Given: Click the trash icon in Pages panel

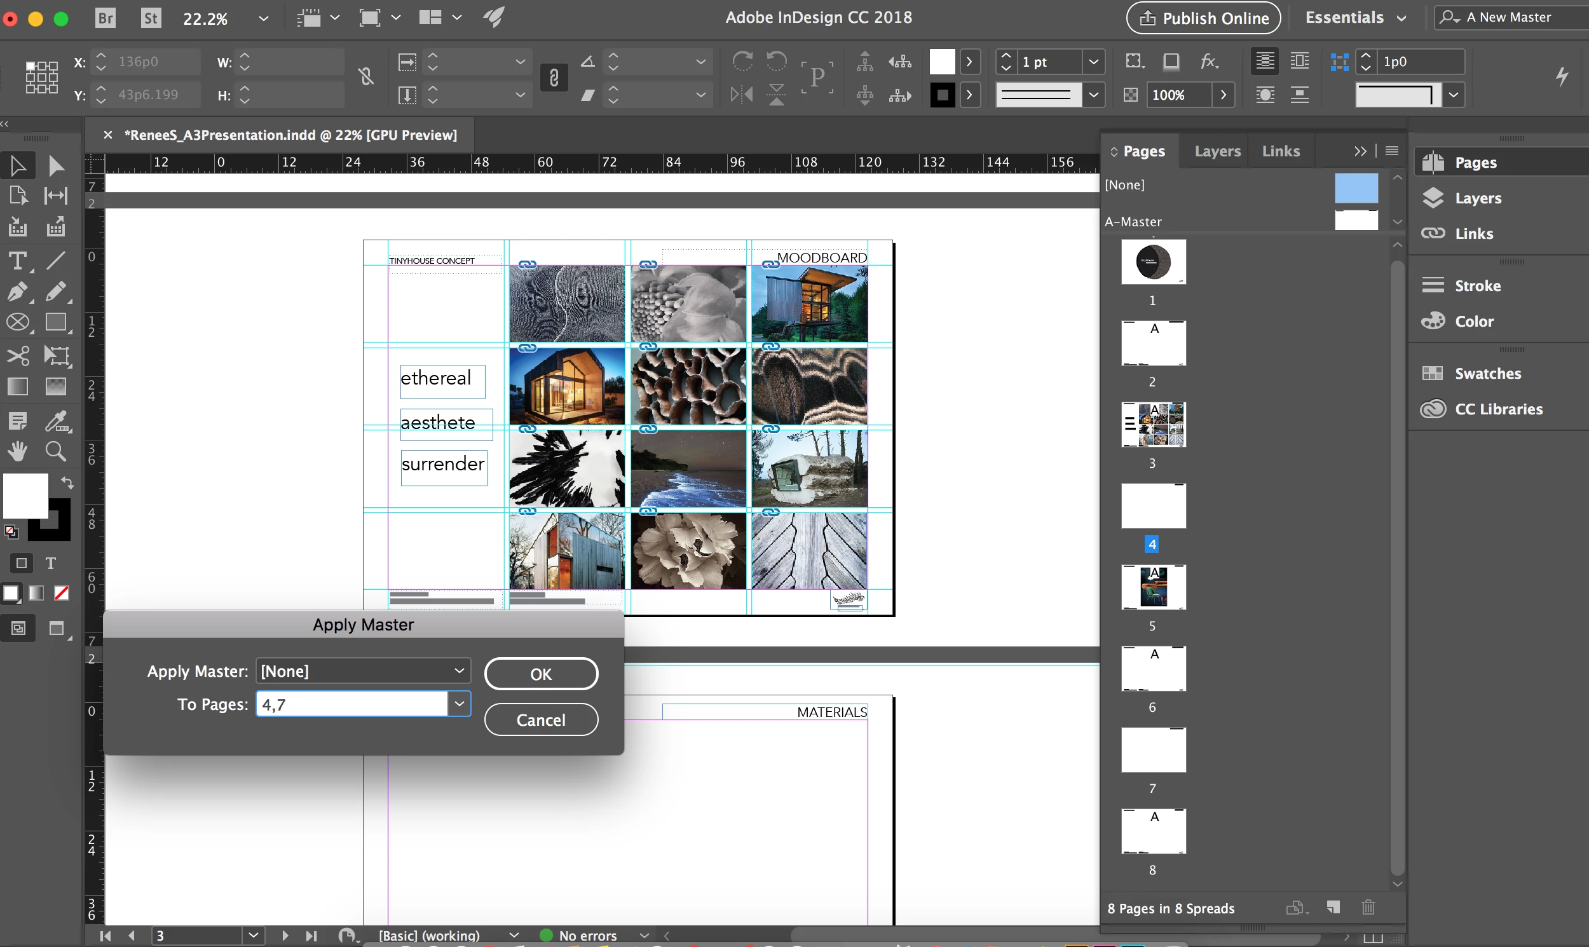Looking at the screenshot, I should [x=1368, y=907].
